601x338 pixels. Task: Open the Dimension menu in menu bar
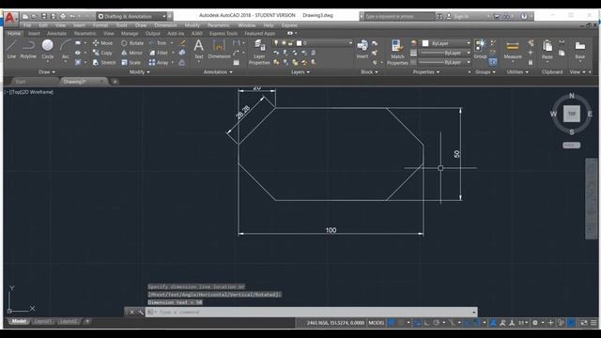[165, 25]
